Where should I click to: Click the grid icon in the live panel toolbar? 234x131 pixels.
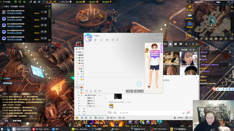(x=175, y=44)
